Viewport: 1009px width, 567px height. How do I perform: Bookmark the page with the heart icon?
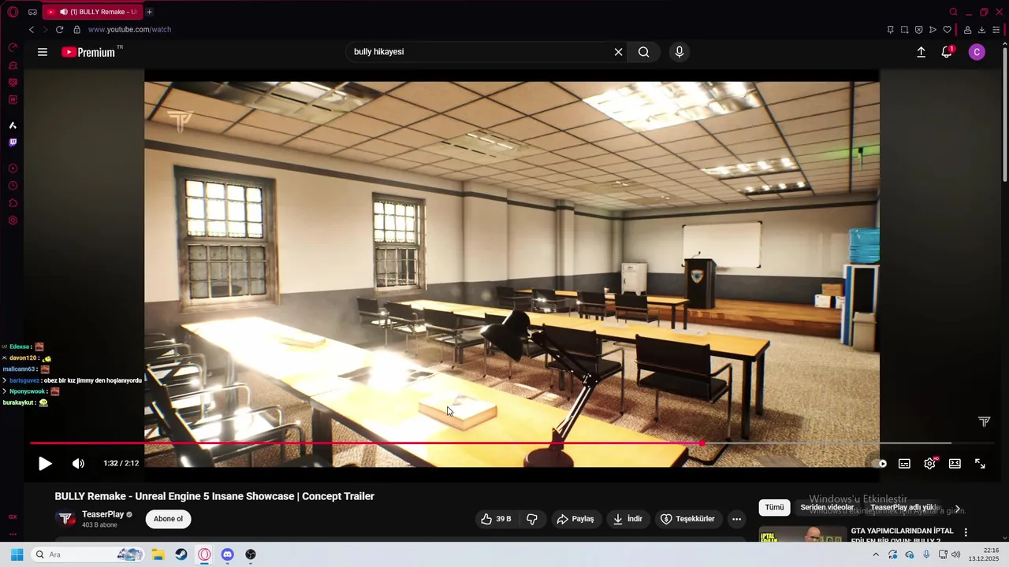[x=947, y=30]
